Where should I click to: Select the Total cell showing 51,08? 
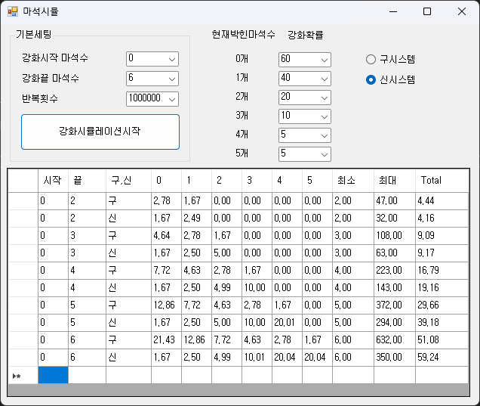click(442, 340)
